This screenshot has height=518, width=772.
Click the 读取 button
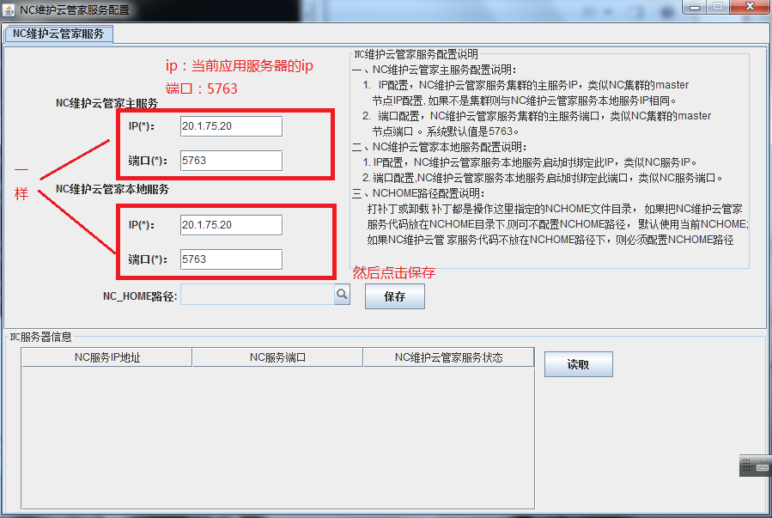pyautogui.click(x=578, y=364)
